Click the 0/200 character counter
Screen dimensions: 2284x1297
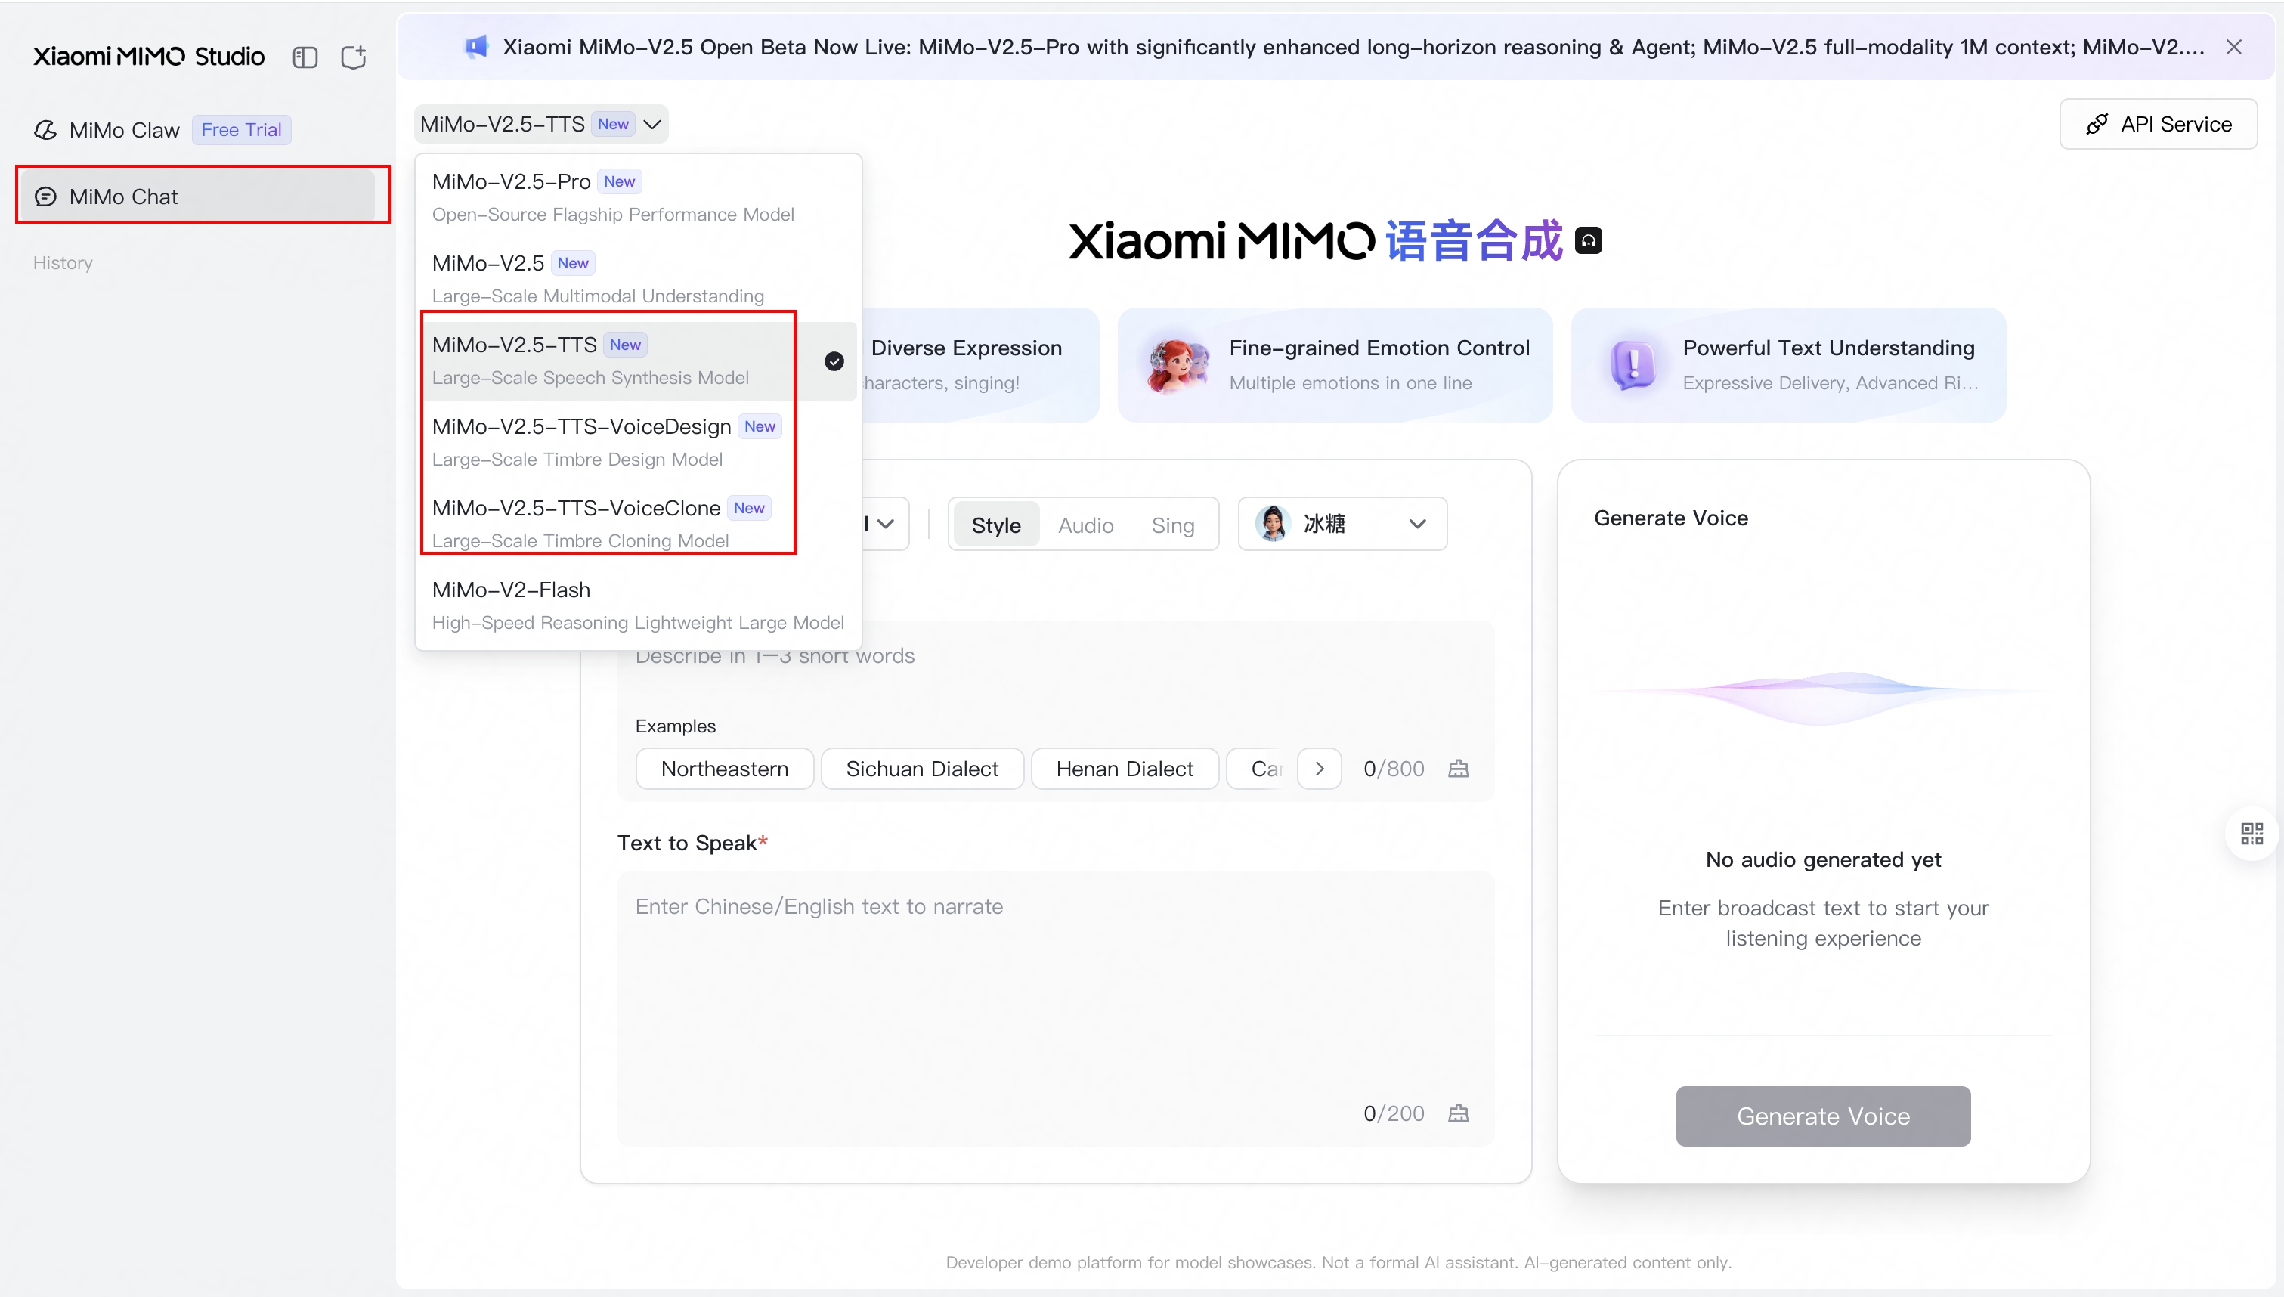pos(1394,1113)
